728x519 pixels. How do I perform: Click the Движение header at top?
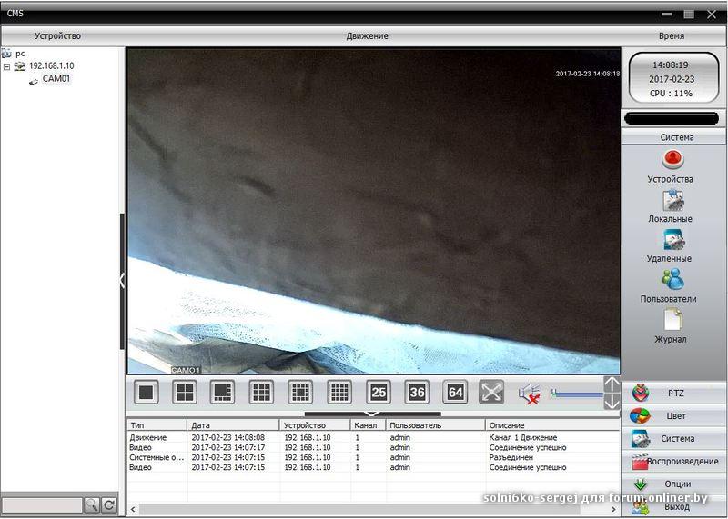(x=367, y=35)
